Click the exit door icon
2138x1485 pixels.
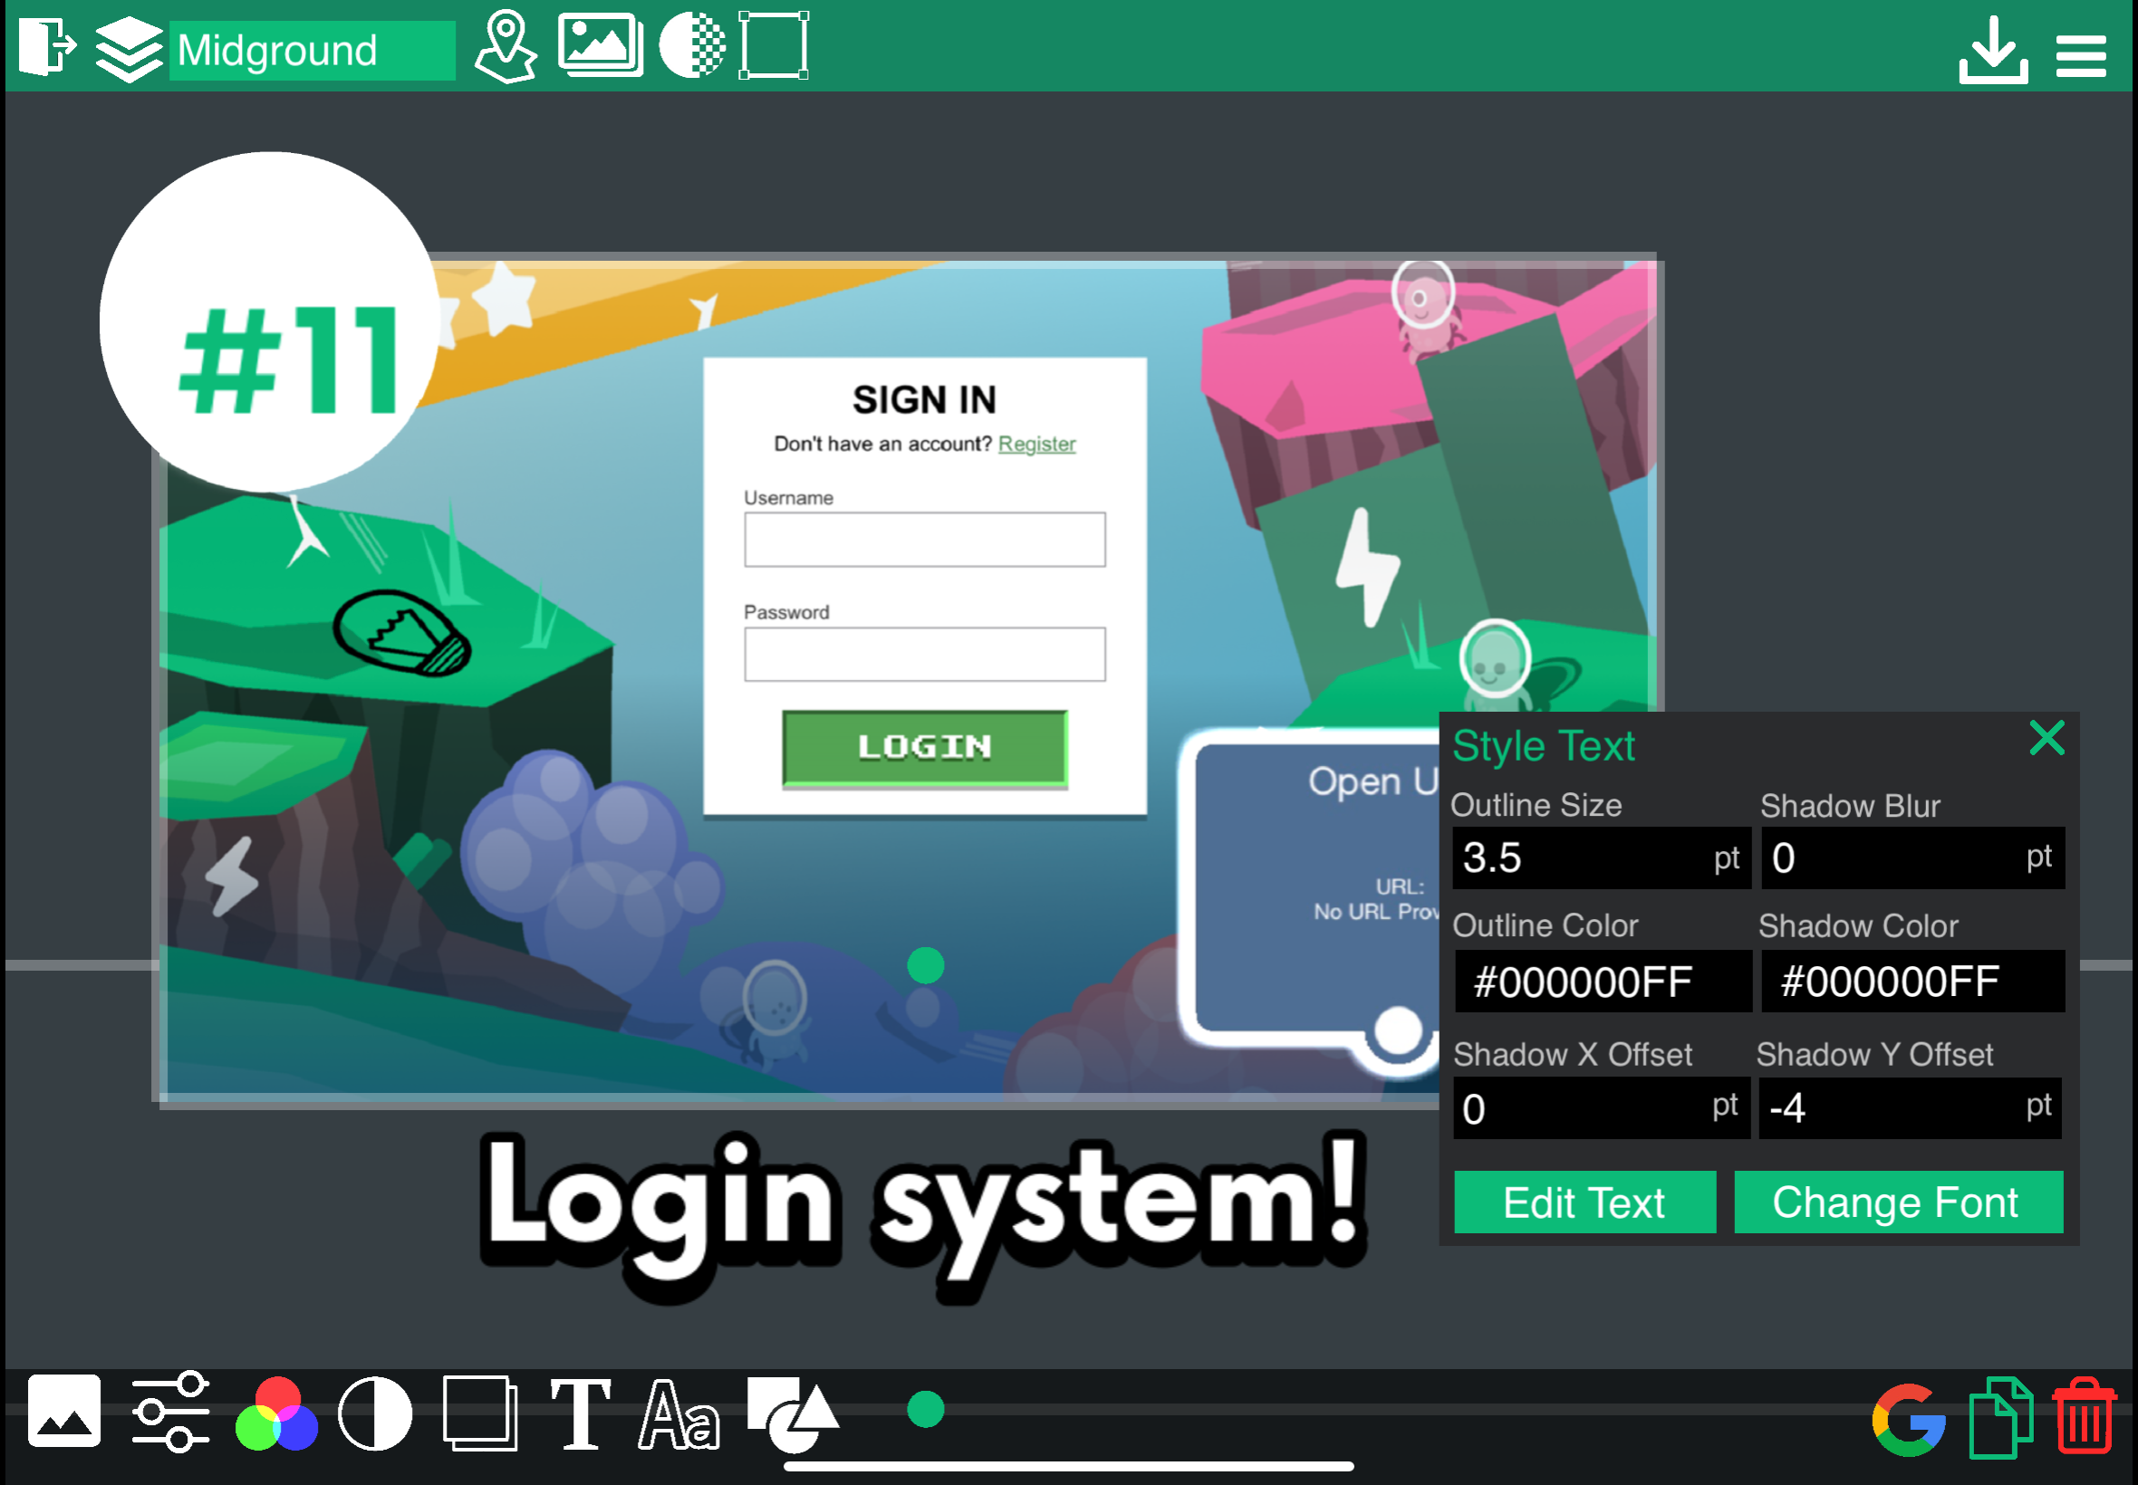44,46
